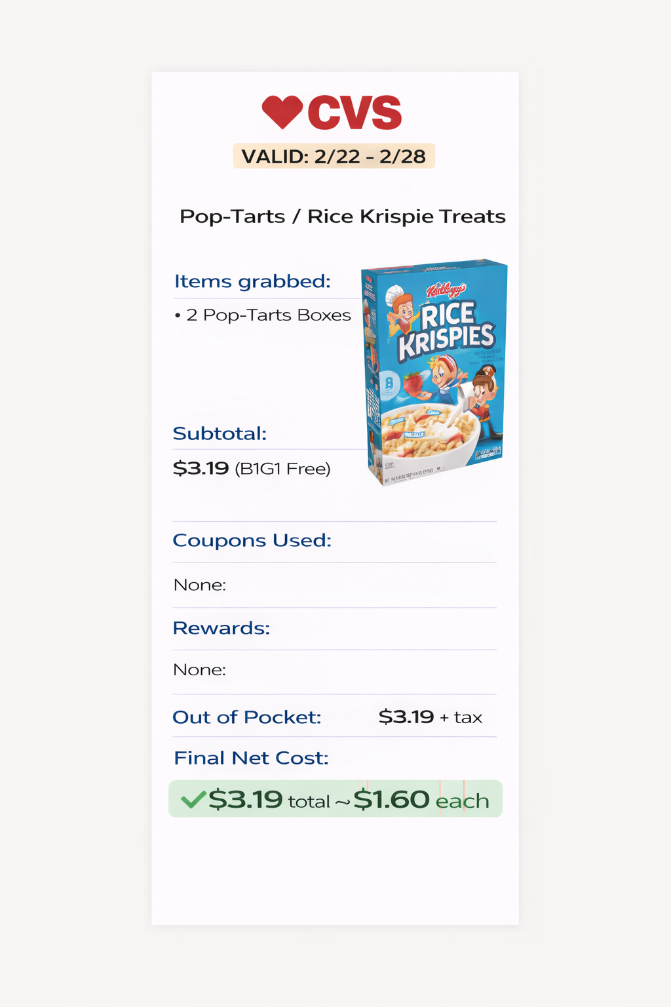Image resolution: width=671 pixels, height=1007 pixels.
Task: Click the Pop-Tarts / Rice Krispie Treats title
Action: coord(342,216)
